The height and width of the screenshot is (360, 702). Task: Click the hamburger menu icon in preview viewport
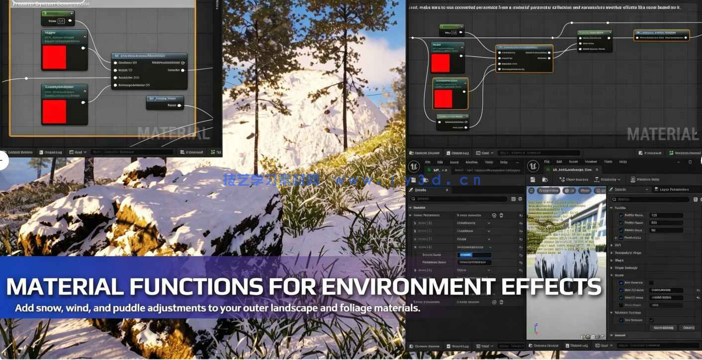pyautogui.click(x=532, y=191)
